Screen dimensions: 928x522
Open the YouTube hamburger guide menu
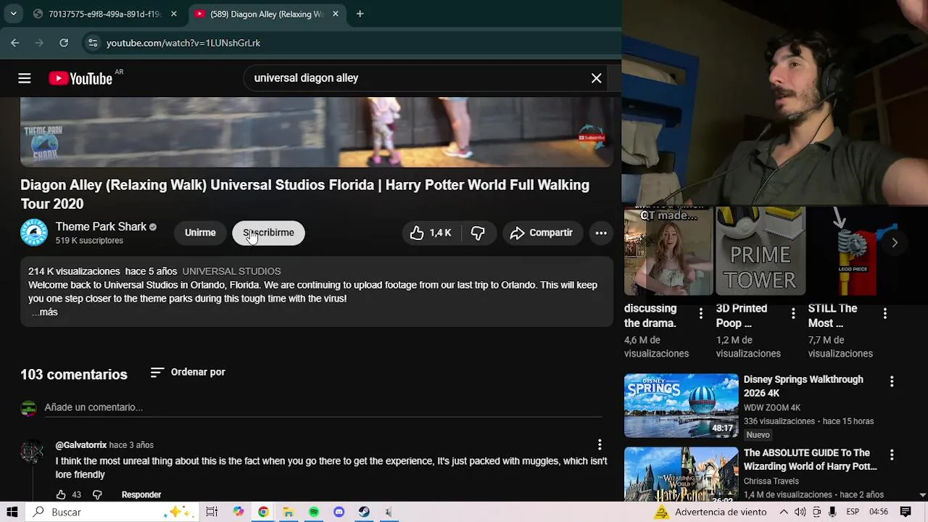click(x=25, y=78)
